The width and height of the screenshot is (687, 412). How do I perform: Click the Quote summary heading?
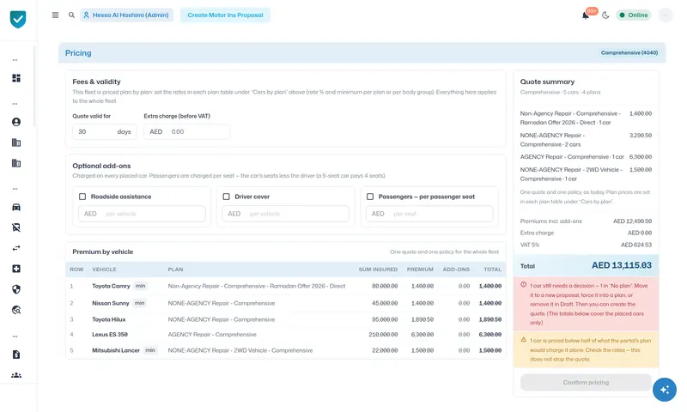click(x=547, y=82)
